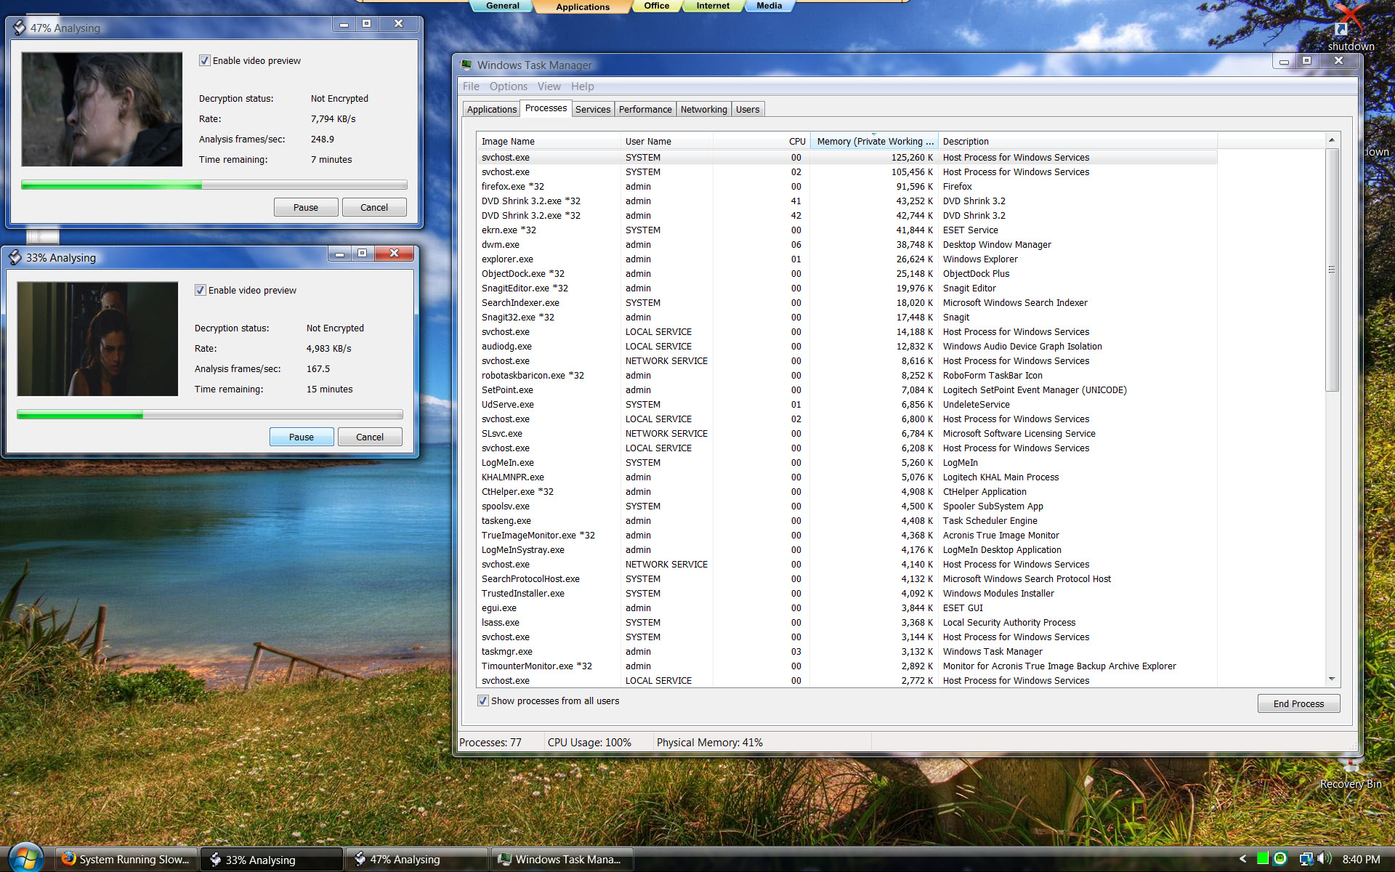Click video preview thumbnail in 33% window
1395x872 pixels.
point(97,339)
